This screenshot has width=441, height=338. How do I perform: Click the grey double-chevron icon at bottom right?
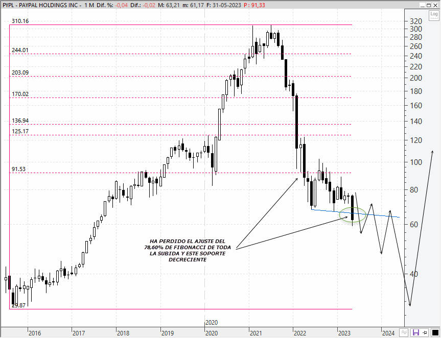pyautogui.click(x=404, y=333)
